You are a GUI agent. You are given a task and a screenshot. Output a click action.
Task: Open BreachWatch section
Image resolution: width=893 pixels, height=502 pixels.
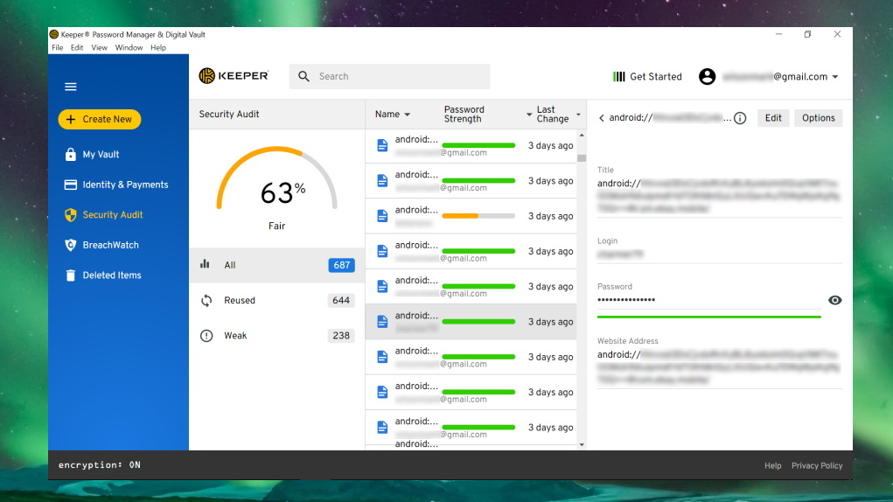click(x=110, y=245)
